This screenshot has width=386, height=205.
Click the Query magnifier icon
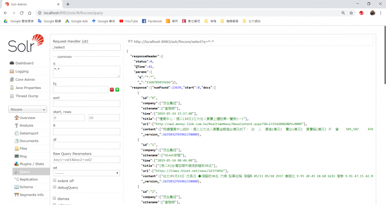click(x=17, y=172)
